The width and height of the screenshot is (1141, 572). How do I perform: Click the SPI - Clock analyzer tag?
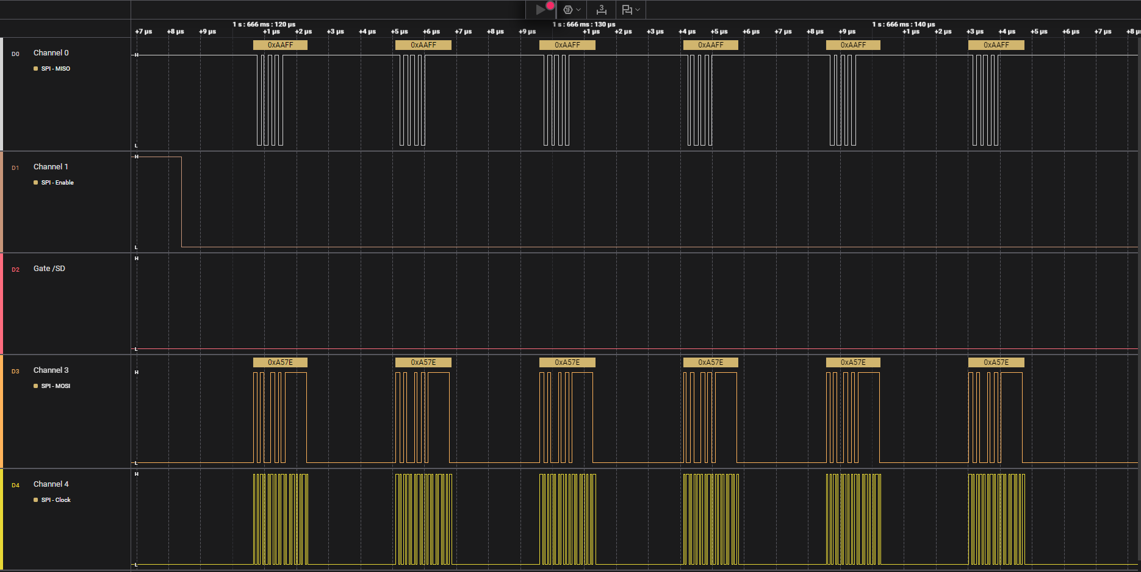pyautogui.click(x=56, y=500)
